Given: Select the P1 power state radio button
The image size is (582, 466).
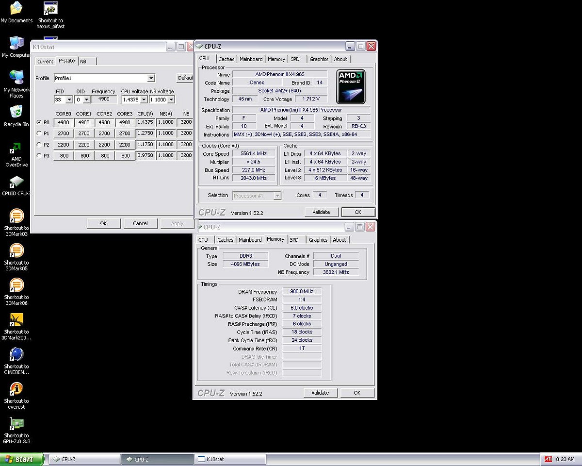Looking at the screenshot, I should pyautogui.click(x=39, y=133).
